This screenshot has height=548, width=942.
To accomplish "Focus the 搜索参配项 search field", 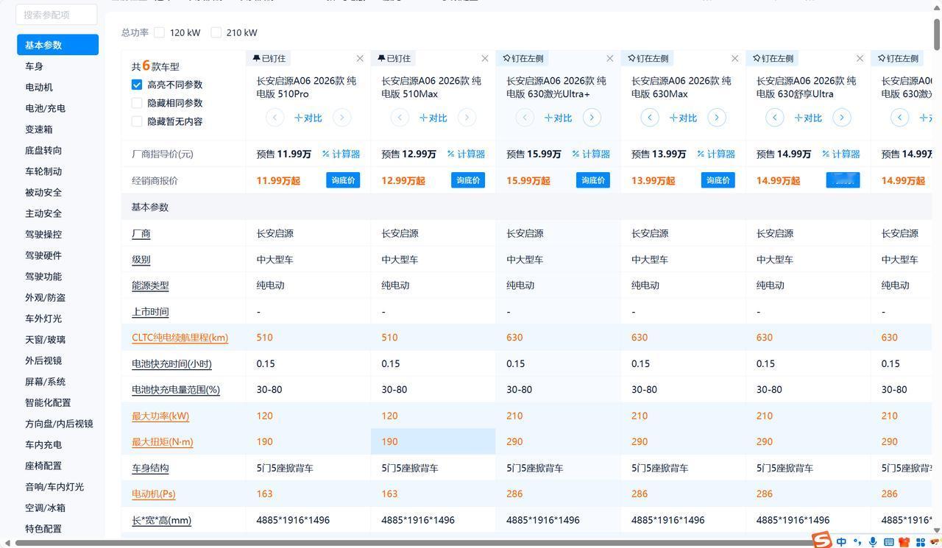I will (57, 15).
